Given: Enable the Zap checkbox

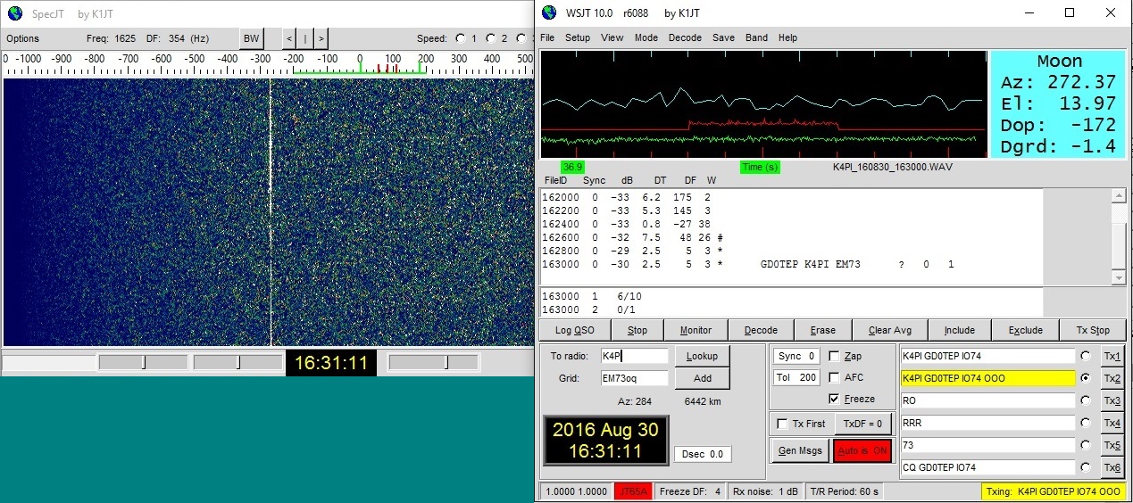Looking at the screenshot, I should pos(834,356).
